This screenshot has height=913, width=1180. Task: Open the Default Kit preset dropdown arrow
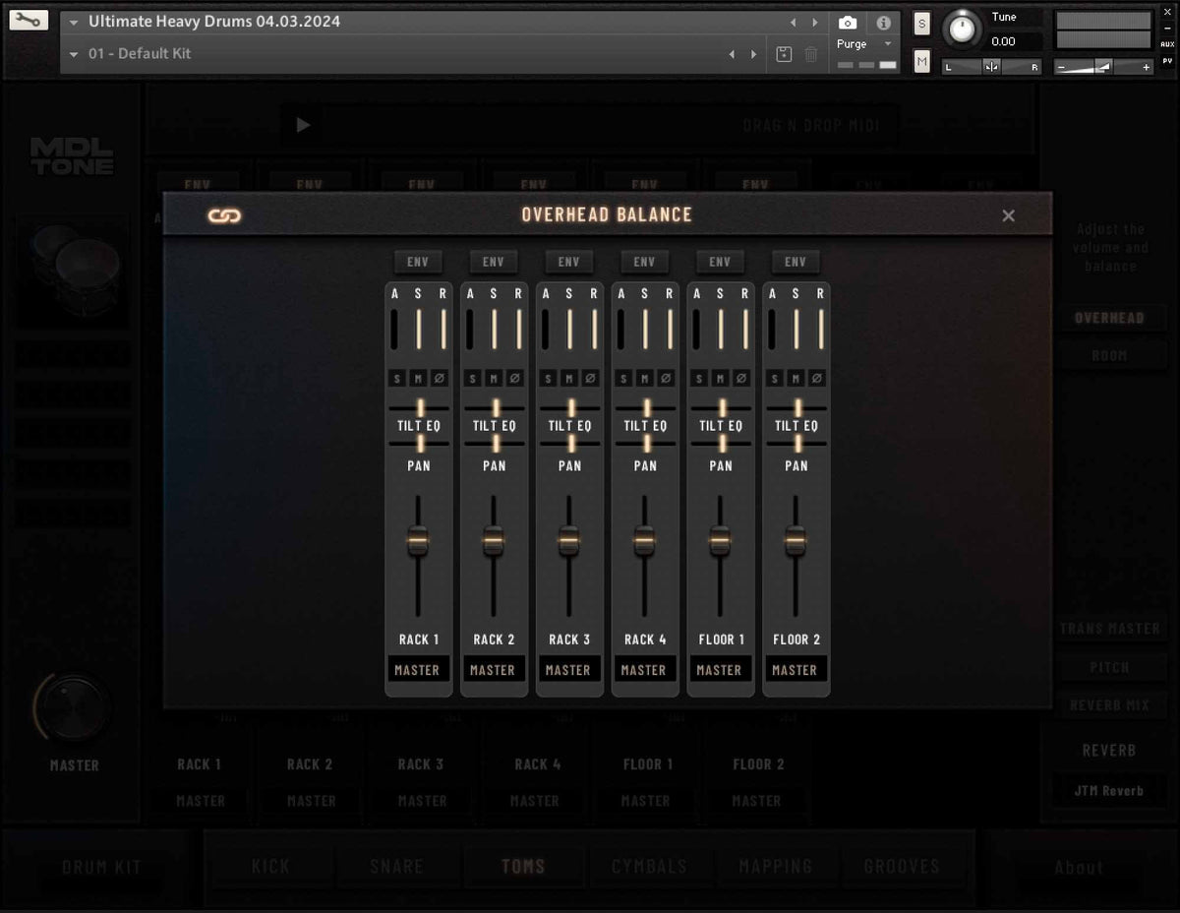(x=74, y=54)
